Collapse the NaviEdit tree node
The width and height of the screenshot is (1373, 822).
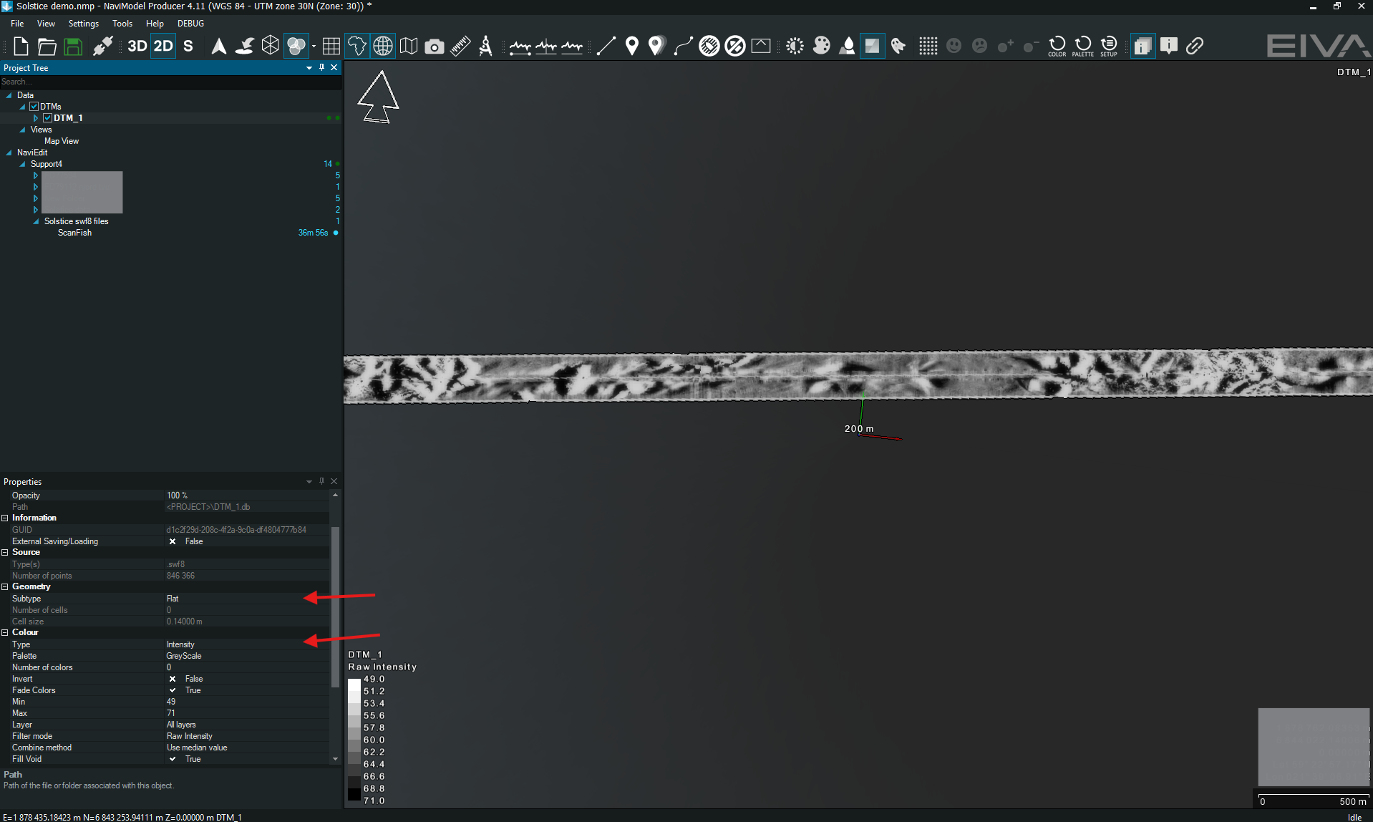click(x=9, y=153)
